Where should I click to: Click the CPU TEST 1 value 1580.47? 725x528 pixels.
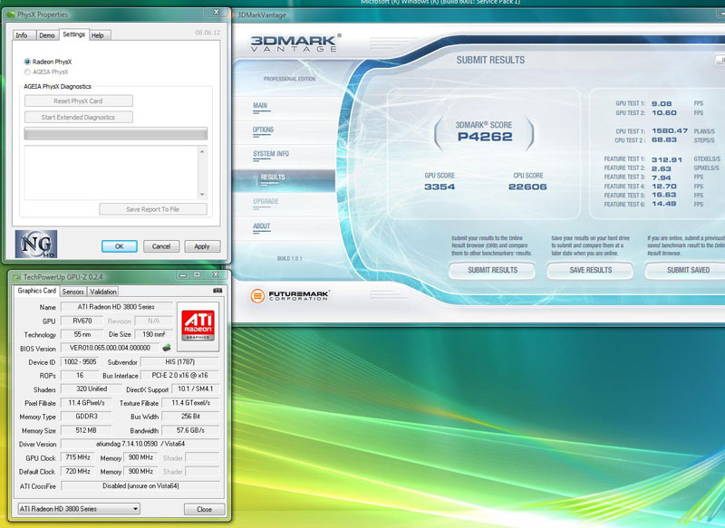tap(670, 130)
